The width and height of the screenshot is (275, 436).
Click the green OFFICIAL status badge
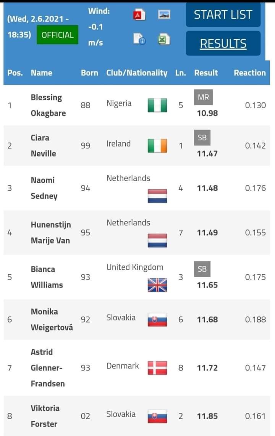click(x=57, y=35)
